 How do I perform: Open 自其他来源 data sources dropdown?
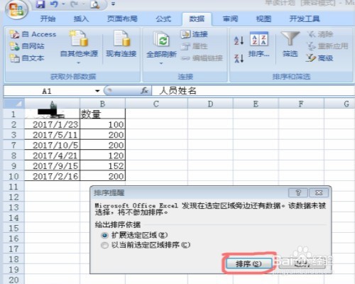(79, 48)
